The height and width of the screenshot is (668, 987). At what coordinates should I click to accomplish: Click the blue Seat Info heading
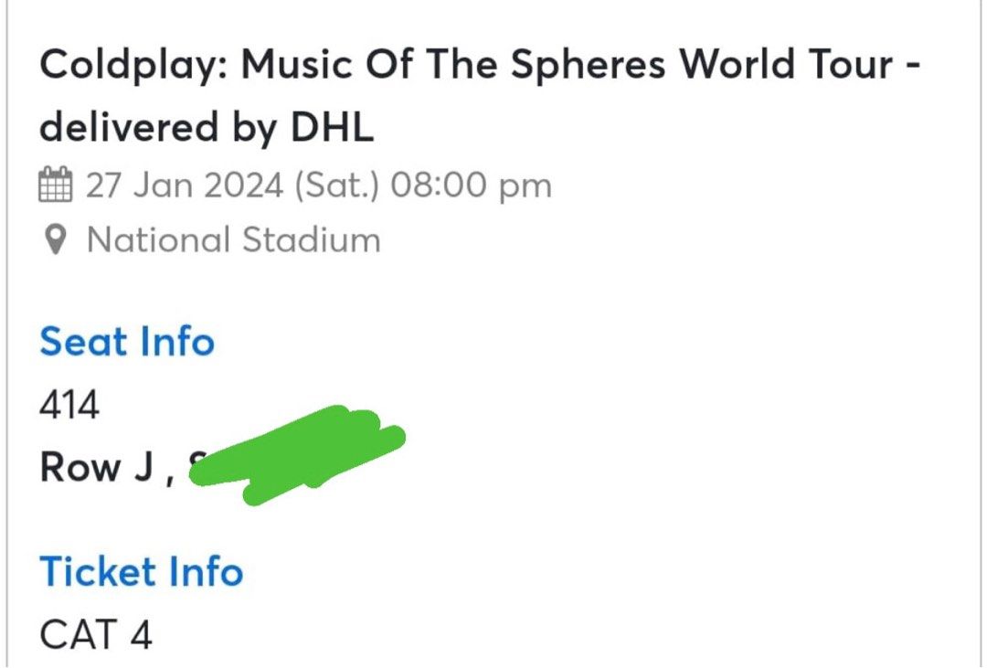[127, 342]
